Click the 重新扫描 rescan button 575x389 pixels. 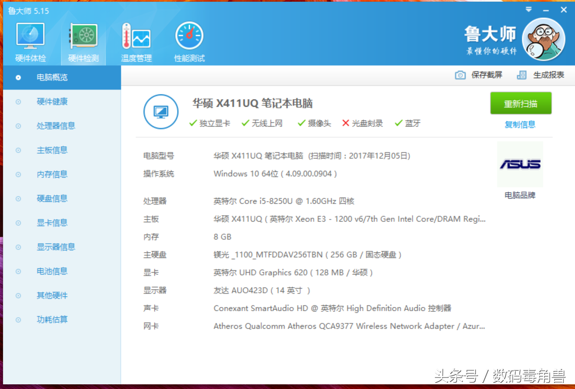tap(521, 103)
